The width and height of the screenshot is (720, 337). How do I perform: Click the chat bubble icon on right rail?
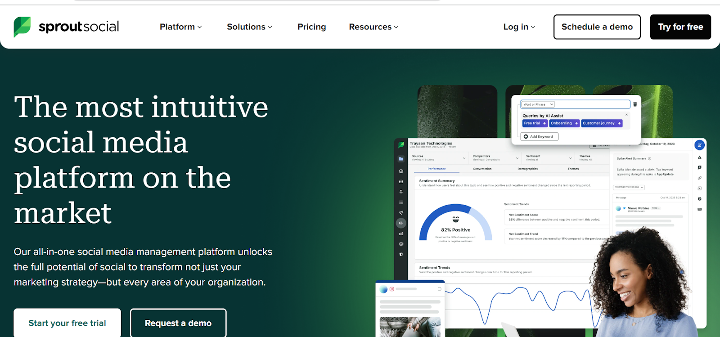point(699,167)
